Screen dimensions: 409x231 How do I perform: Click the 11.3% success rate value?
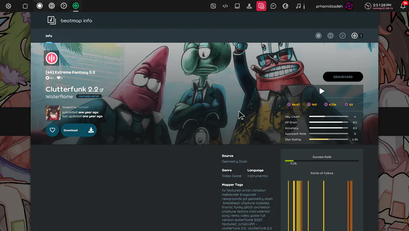[x=293, y=164]
